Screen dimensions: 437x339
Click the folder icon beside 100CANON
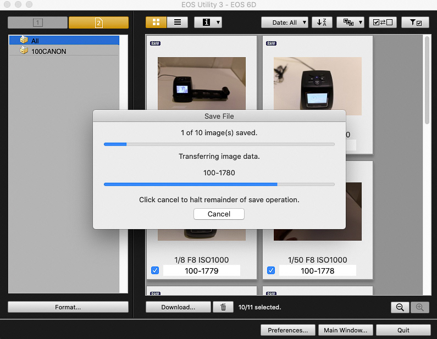[x=24, y=51]
